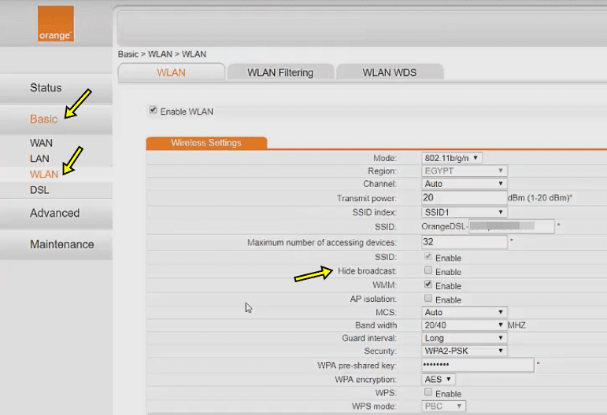Click the dBm (1-20 dBm) hint text

coord(538,198)
